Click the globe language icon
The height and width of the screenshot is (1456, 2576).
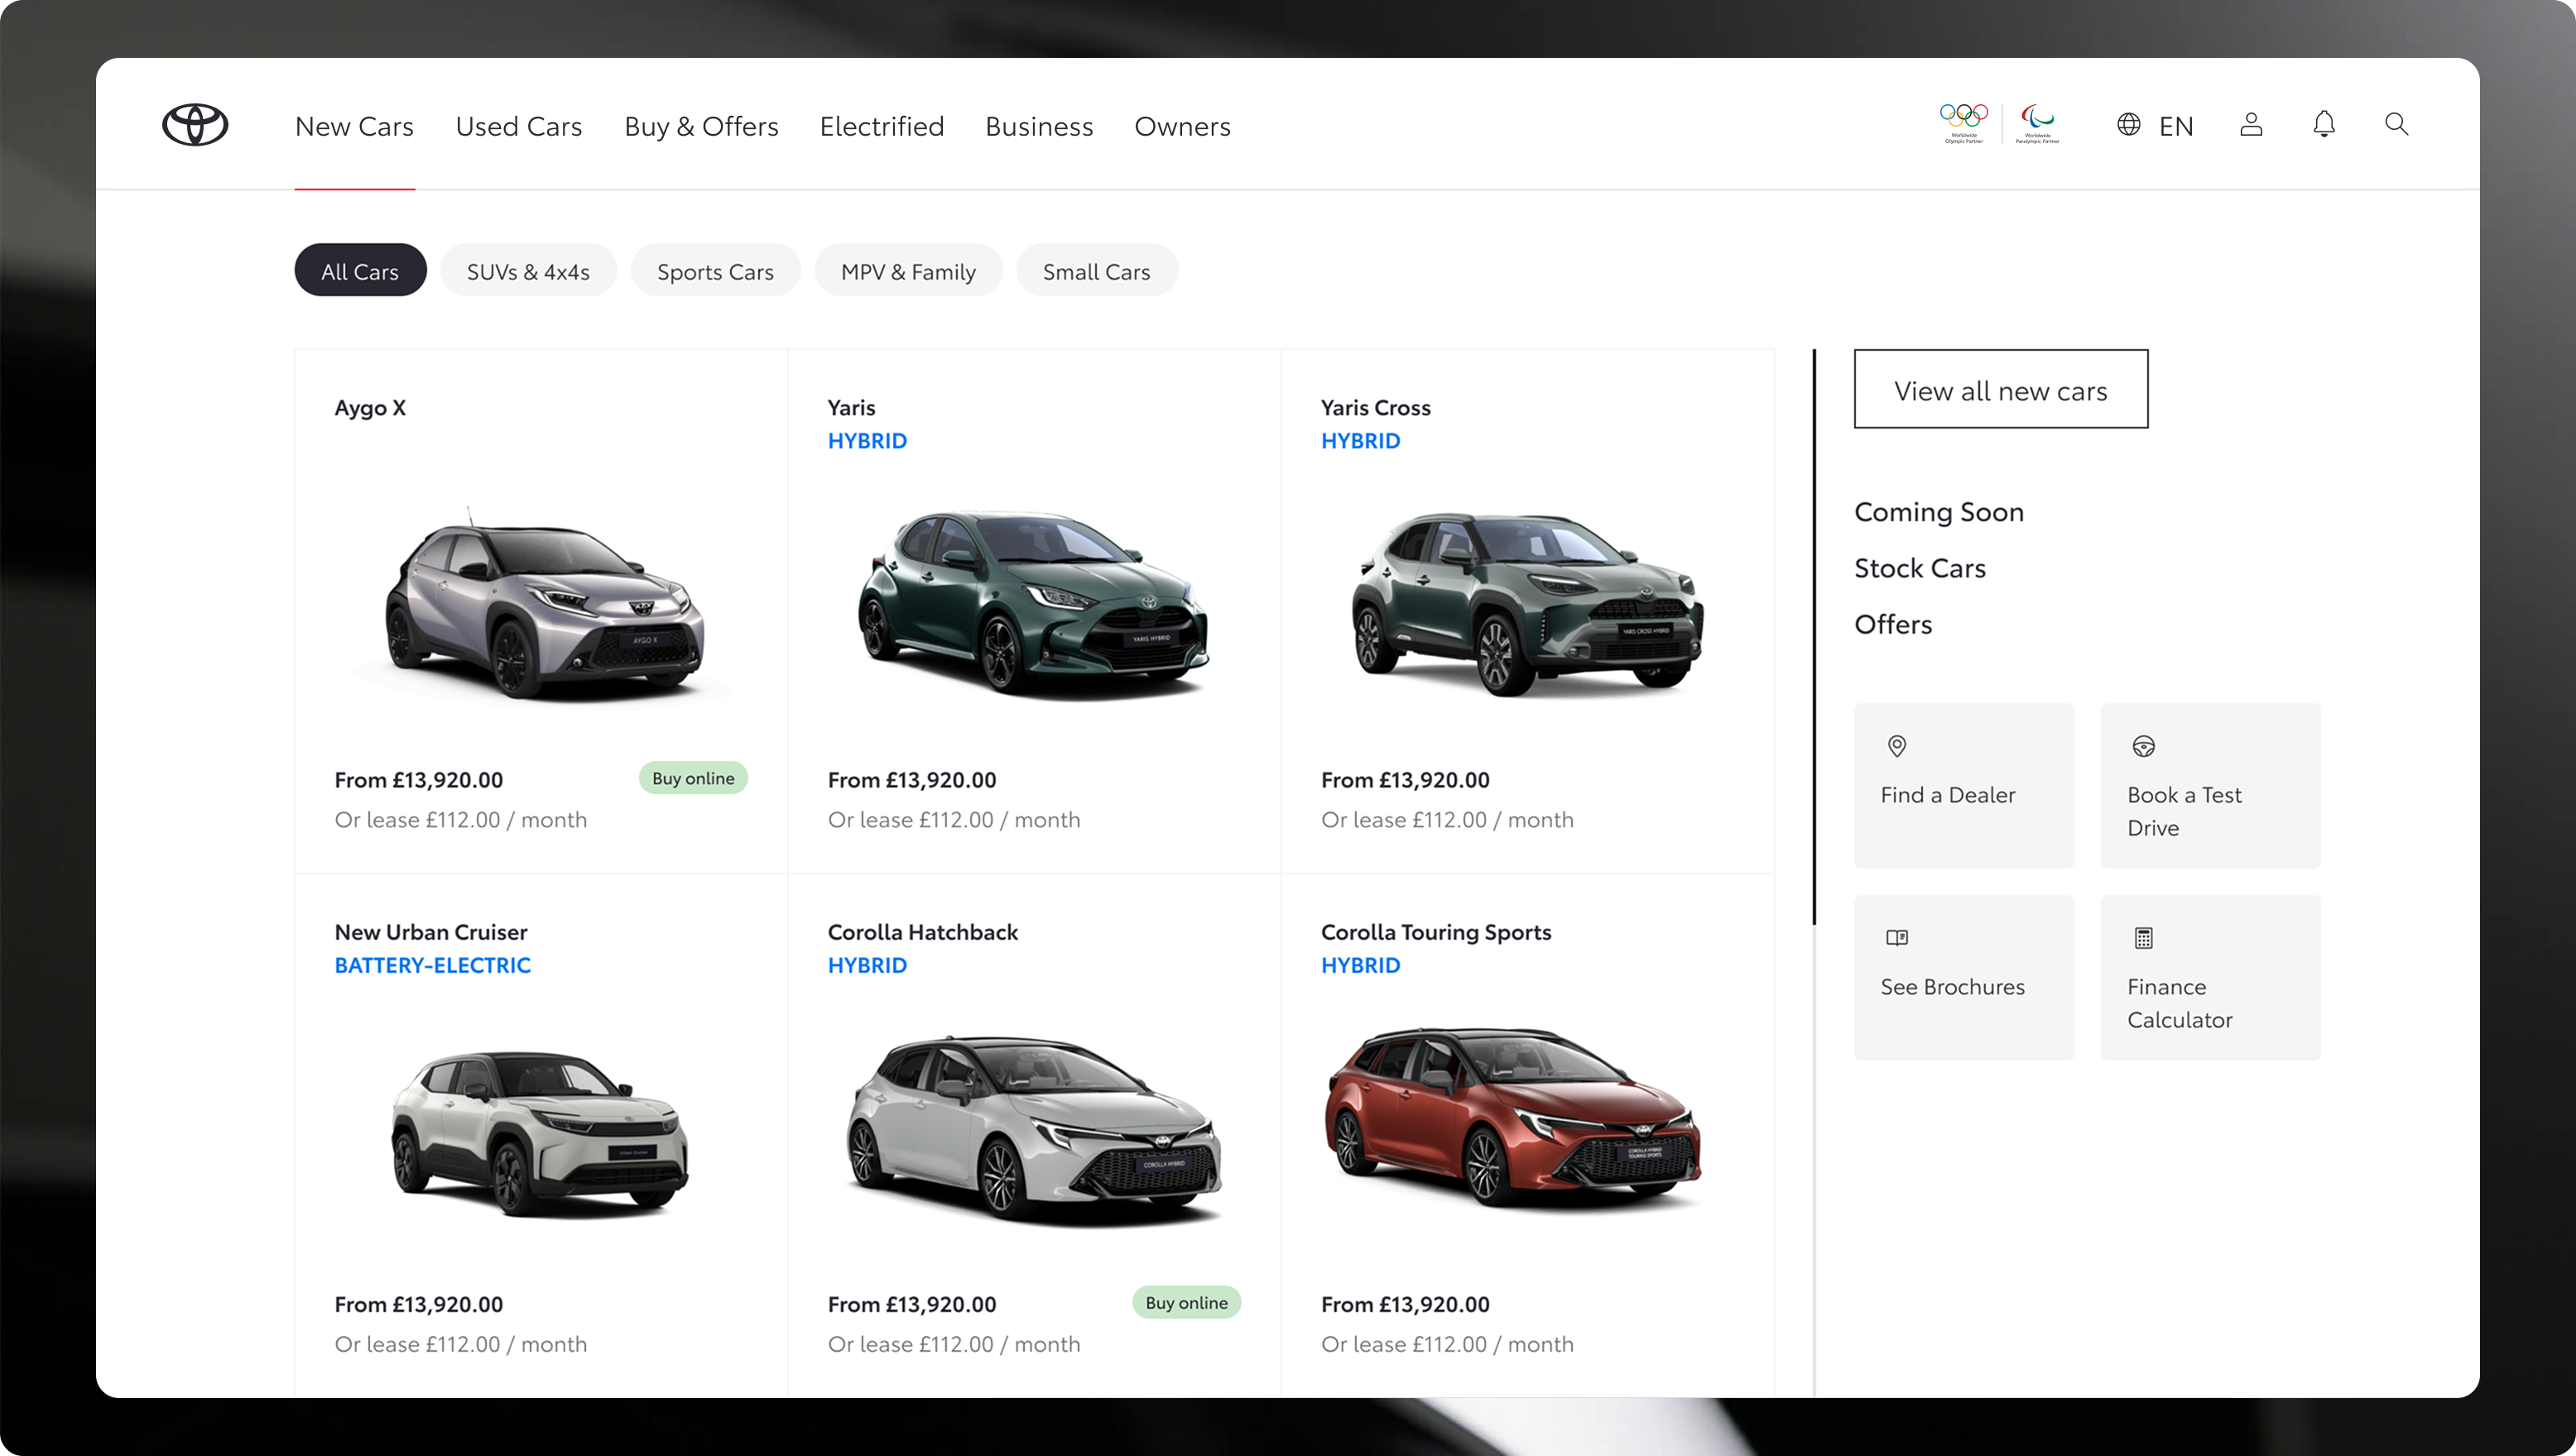click(x=2129, y=124)
